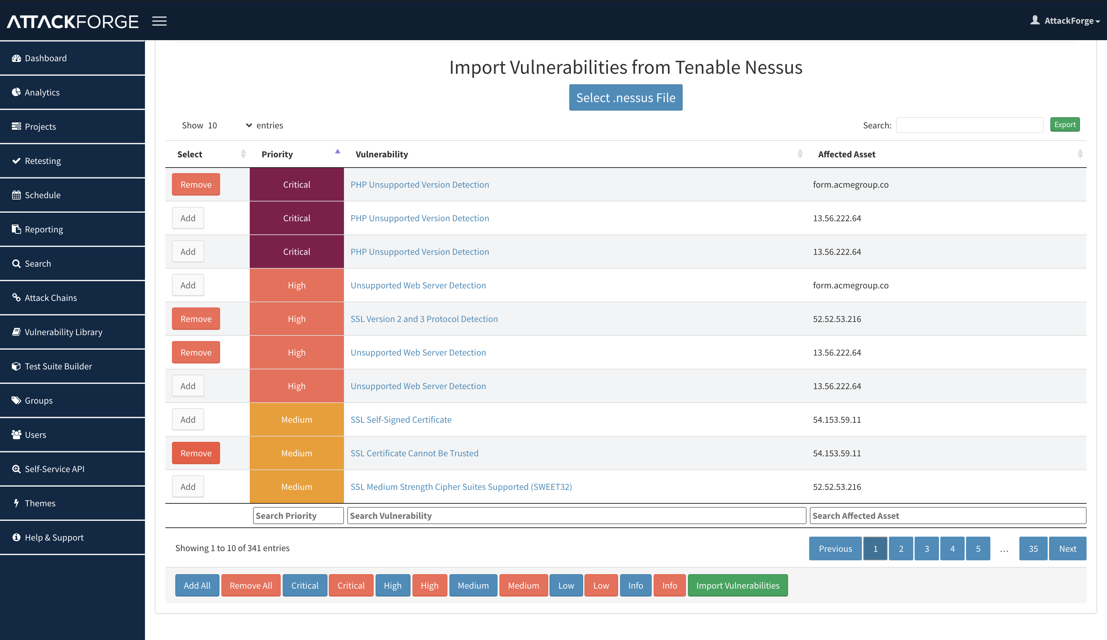Screen dimensions: 1107x640
Task: Sort by the Select column arrows
Action: 243,154
